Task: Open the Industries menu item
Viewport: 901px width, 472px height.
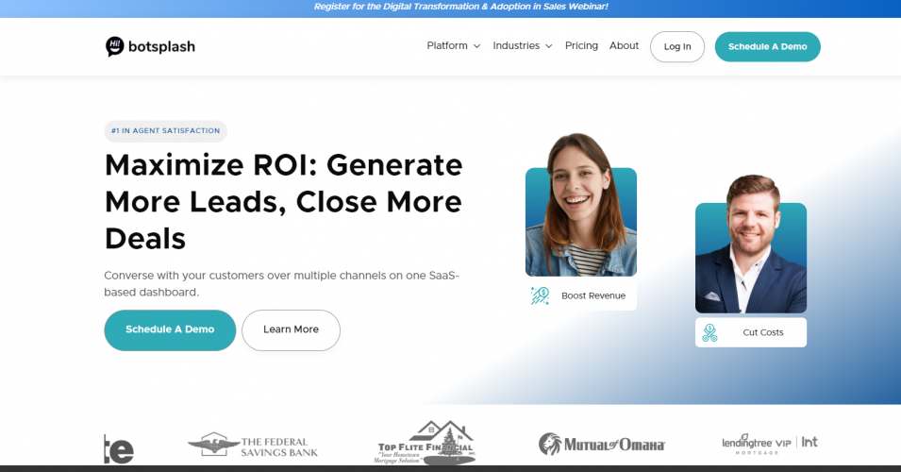Action: [516, 45]
